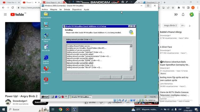Open My Documents icon on guest desktop

click(x=46, y=15)
